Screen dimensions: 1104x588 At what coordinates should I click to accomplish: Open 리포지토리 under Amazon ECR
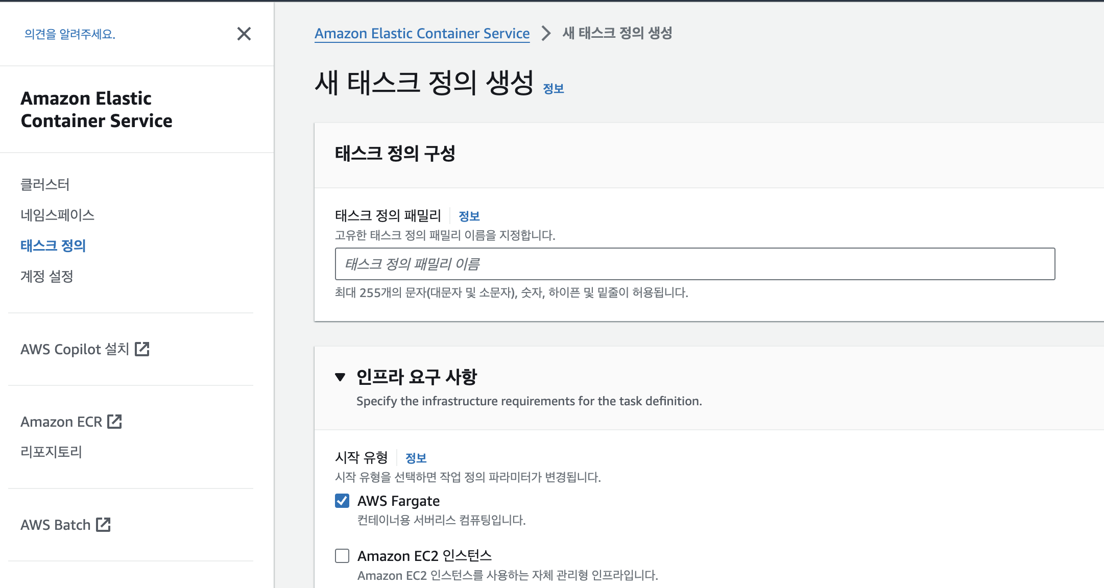click(51, 452)
